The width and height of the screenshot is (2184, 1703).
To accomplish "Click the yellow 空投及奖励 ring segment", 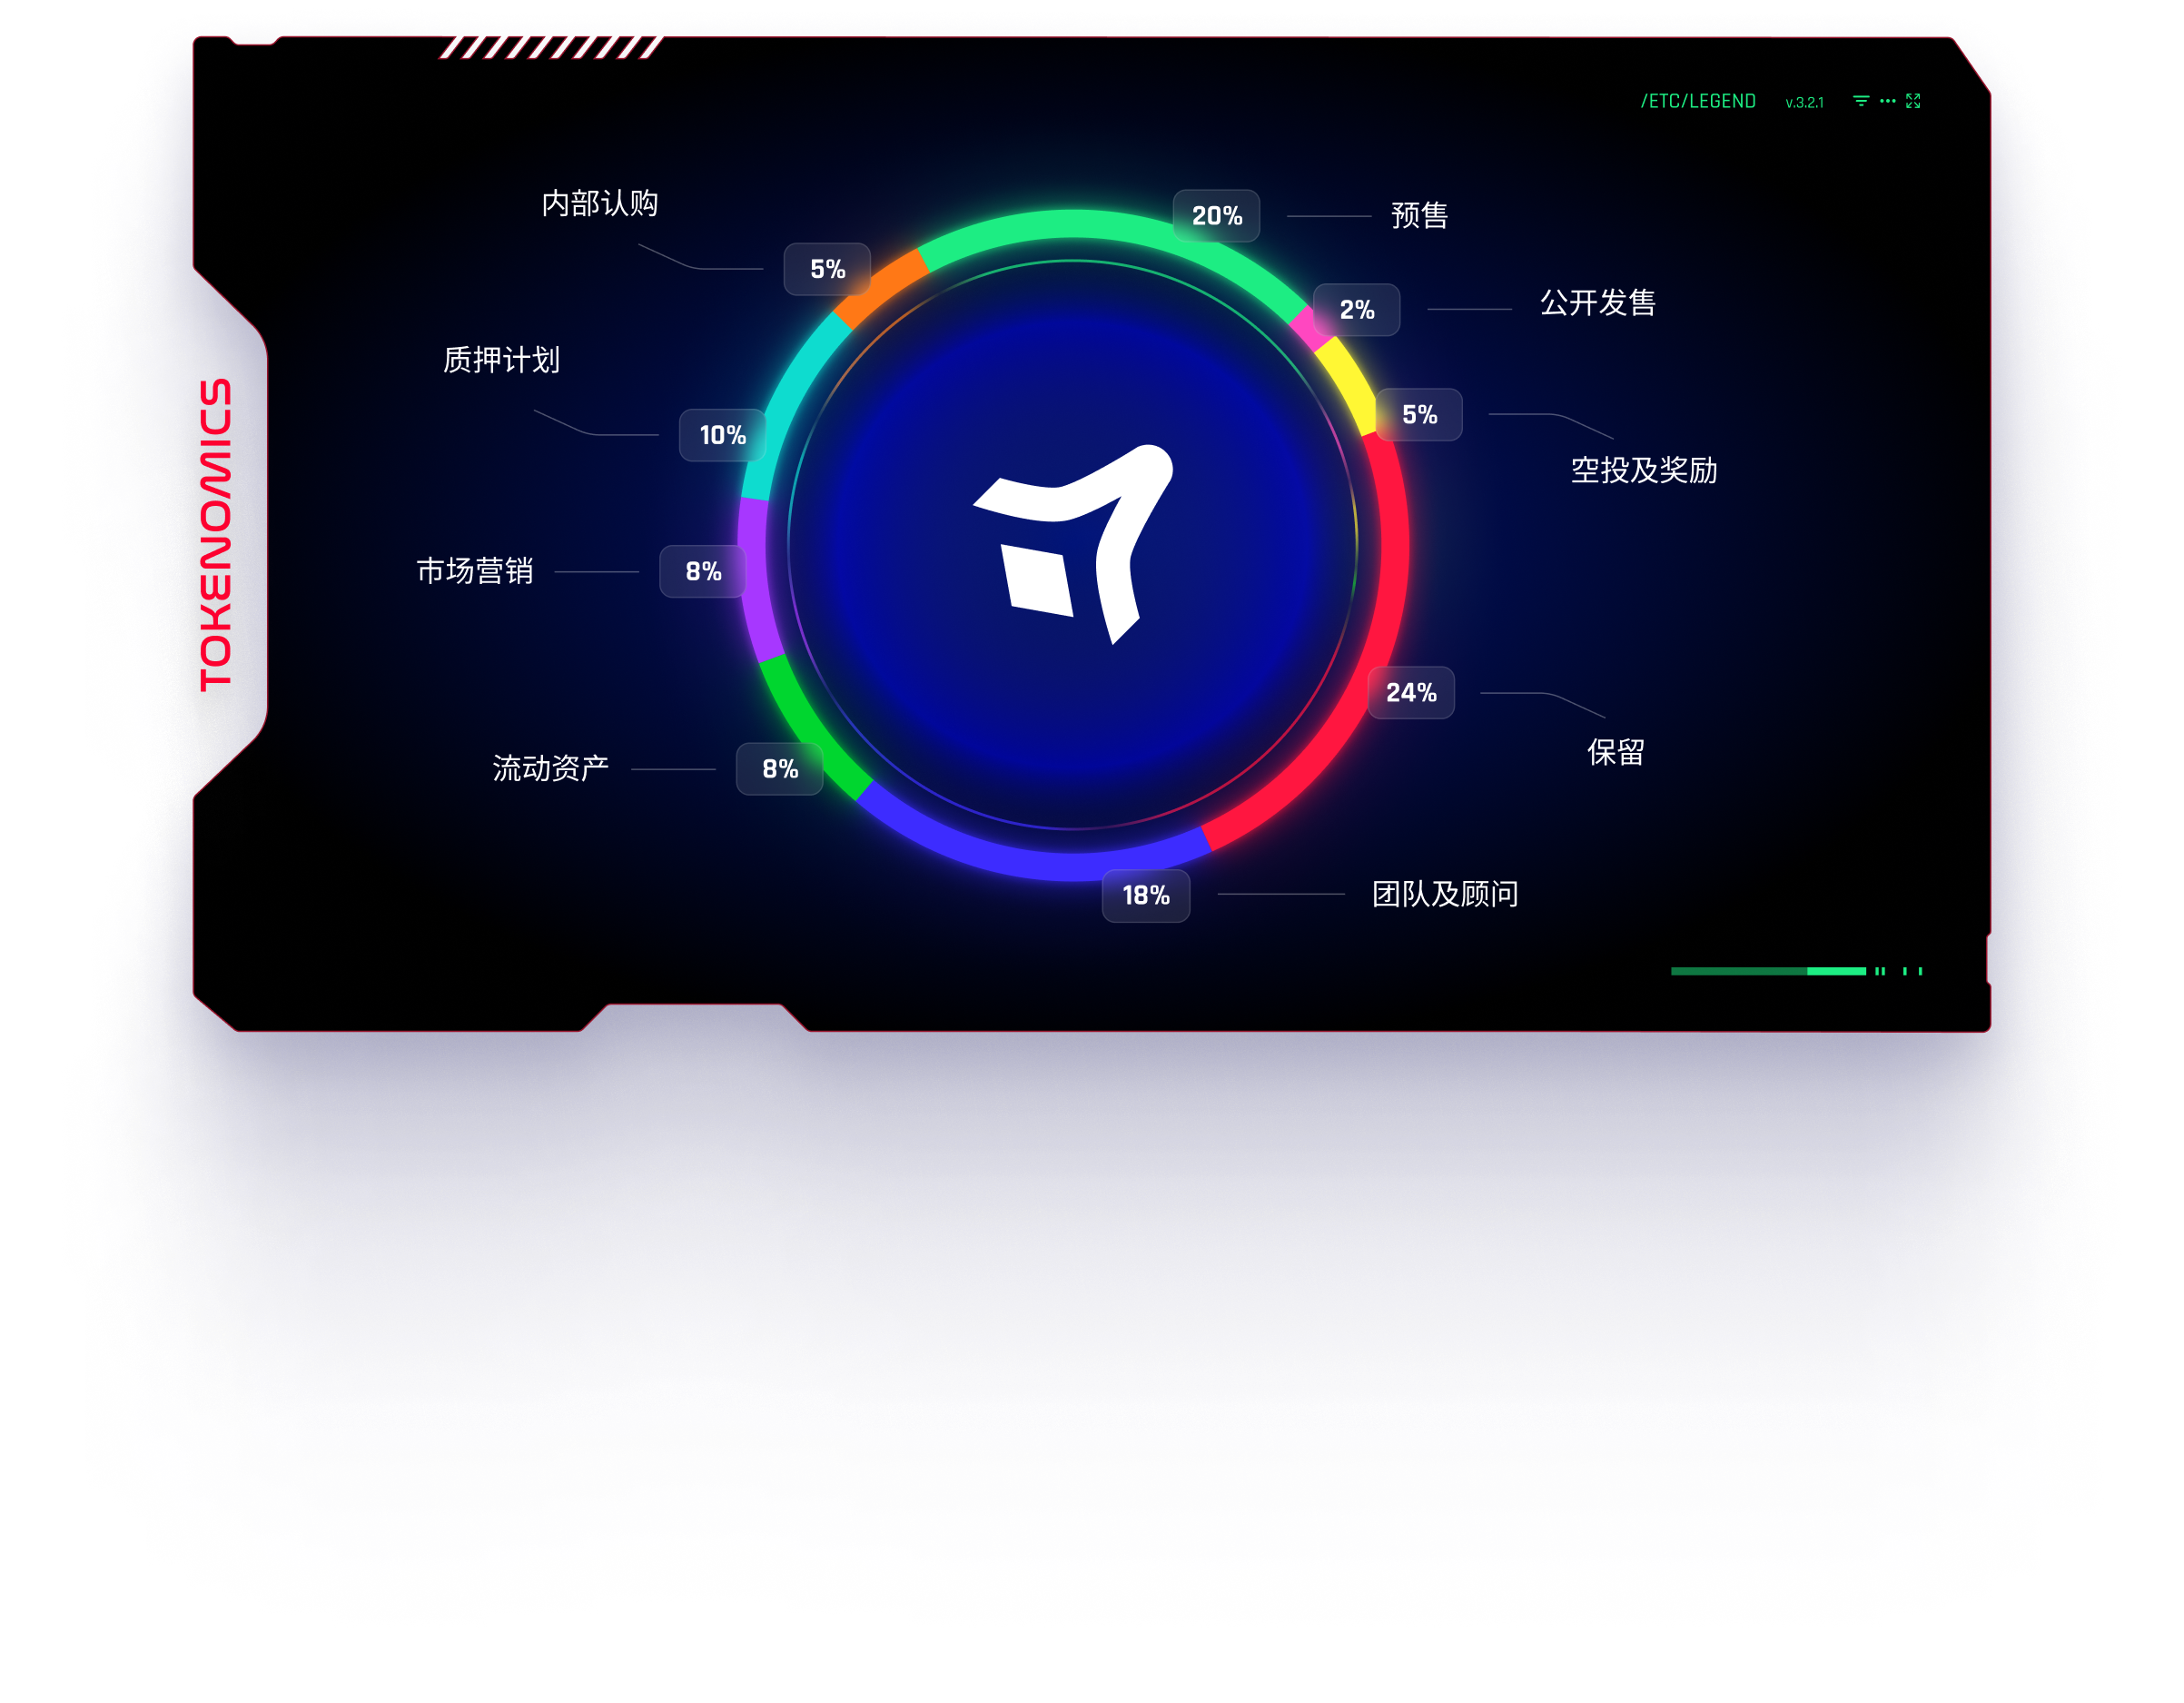I will tap(1348, 385).
